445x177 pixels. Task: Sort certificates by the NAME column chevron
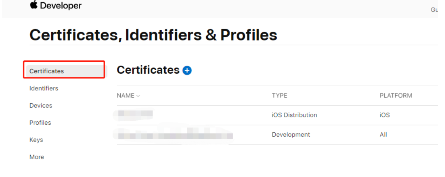[138, 96]
